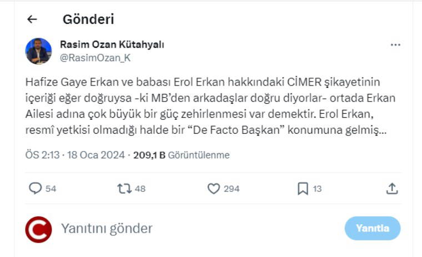Bookmark the post

click(303, 189)
